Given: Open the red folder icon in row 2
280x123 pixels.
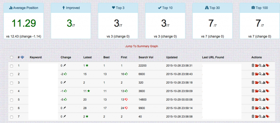Looking at the screenshot, I should [x=256, y=74].
